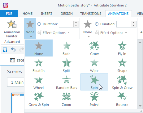Apply the Fade entrance animation
This screenshot has height=113, width=143.
67,48
